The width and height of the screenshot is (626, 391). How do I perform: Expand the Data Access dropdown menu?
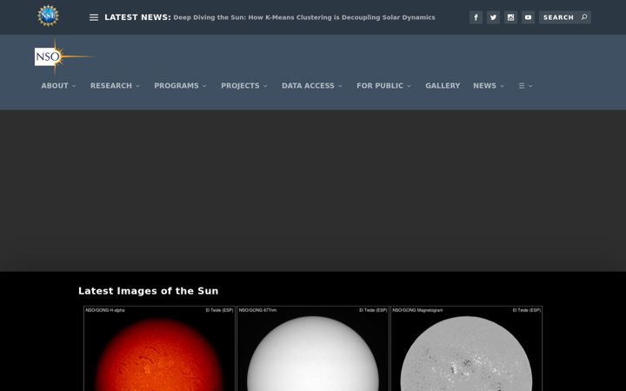tap(312, 86)
